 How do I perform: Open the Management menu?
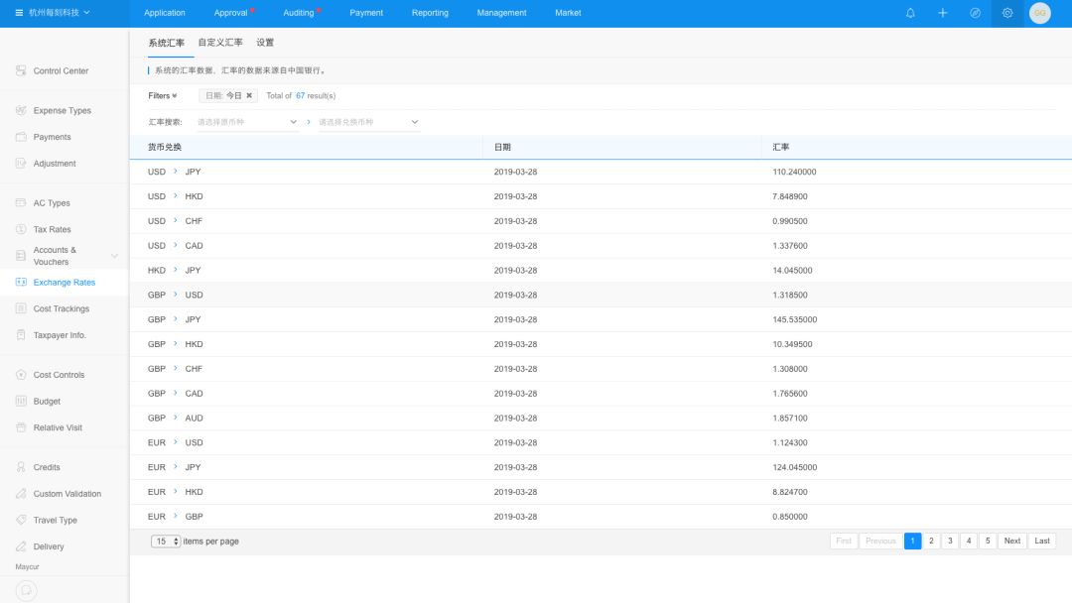point(501,13)
